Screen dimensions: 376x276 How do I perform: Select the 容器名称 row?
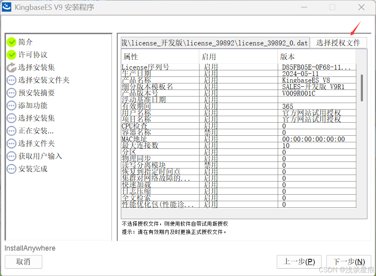click(x=239, y=132)
